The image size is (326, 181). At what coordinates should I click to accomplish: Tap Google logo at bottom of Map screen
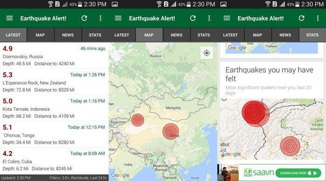pyautogui.click(x=120, y=175)
